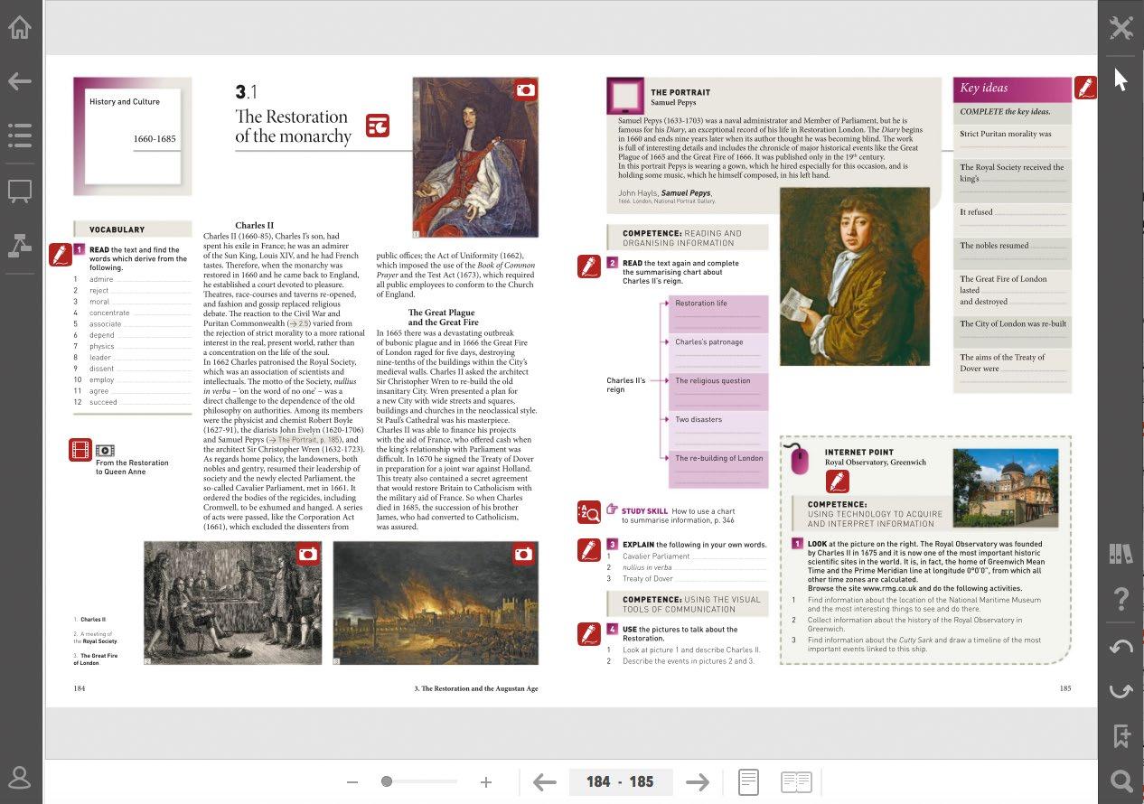
Task: Go to previous pages with left arrow
Action: click(544, 782)
